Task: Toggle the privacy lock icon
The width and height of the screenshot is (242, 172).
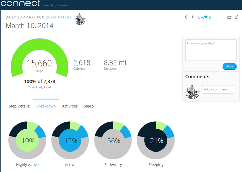Action: click(237, 17)
